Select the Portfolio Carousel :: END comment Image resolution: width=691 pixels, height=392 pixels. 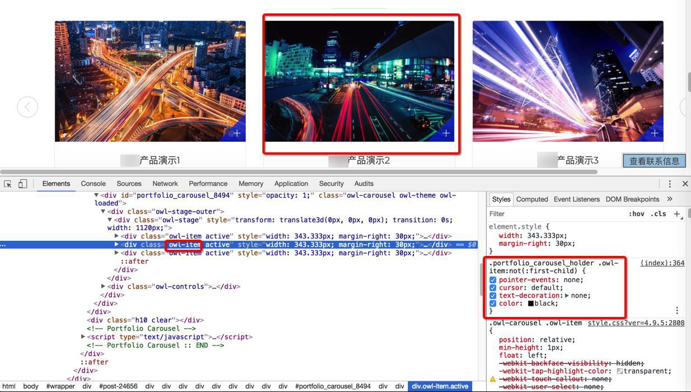156,346
